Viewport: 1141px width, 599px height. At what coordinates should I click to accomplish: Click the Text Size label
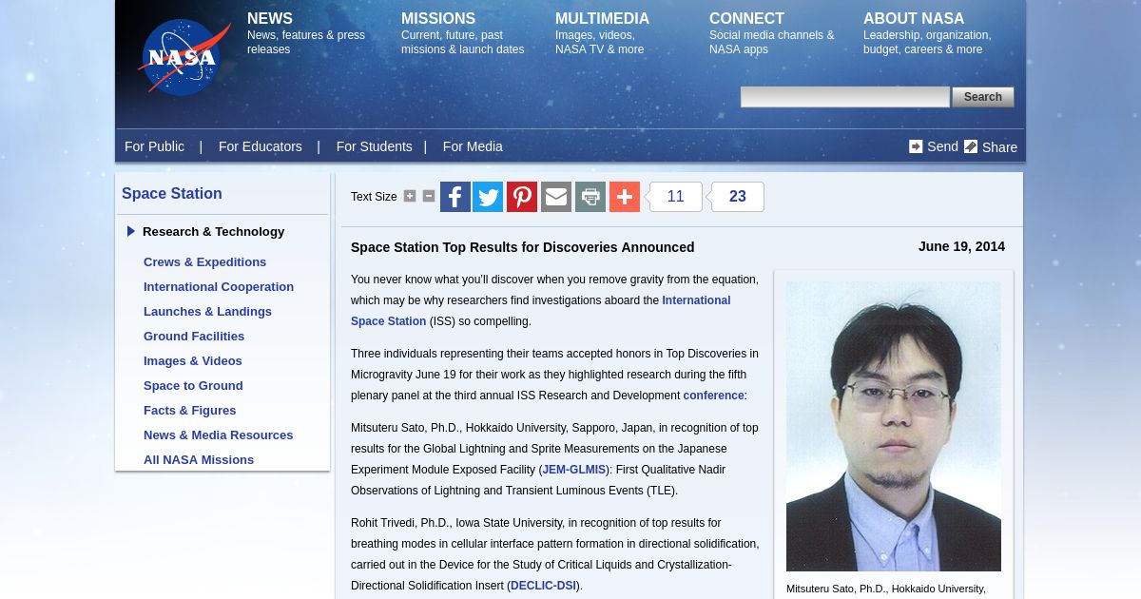pos(374,197)
